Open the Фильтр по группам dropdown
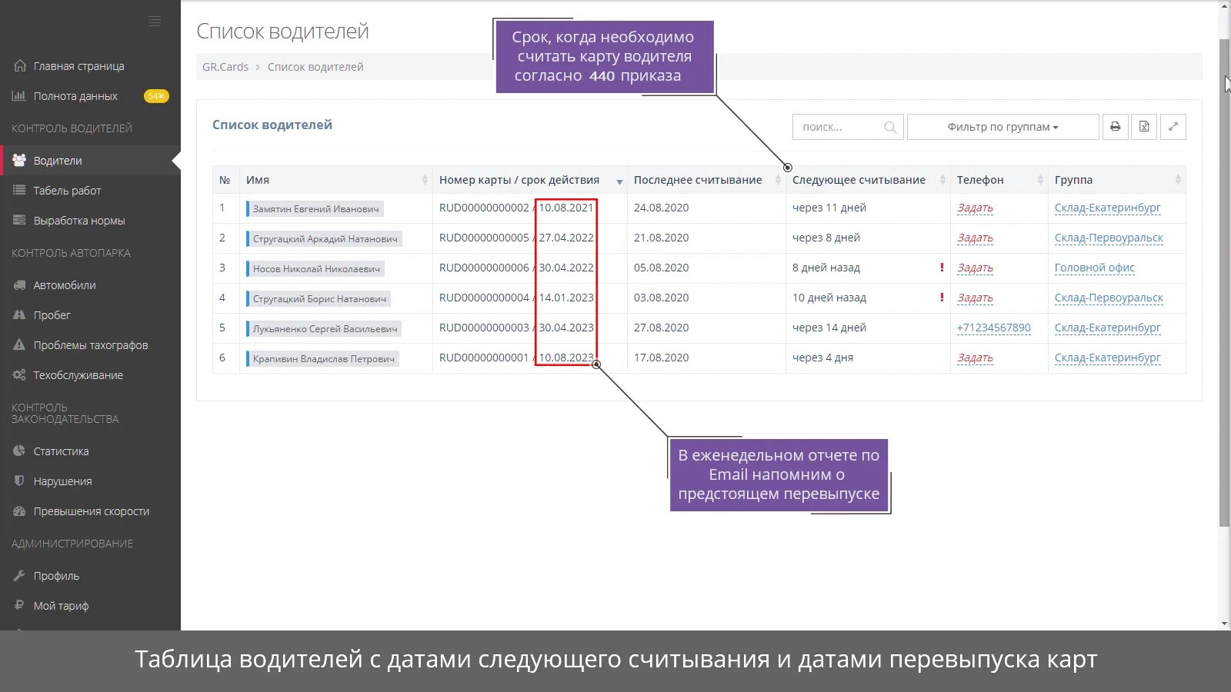 (x=1002, y=126)
